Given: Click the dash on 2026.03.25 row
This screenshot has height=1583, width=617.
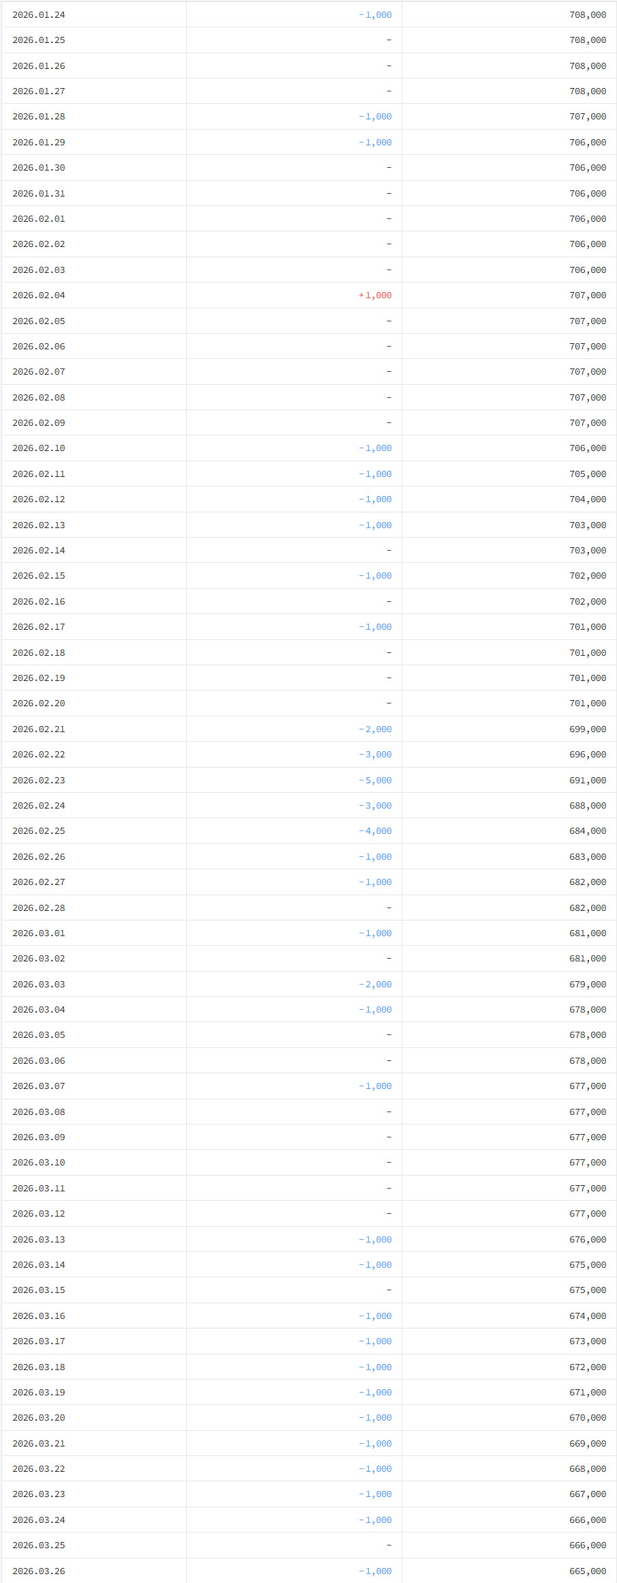Looking at the screenshot, I should tap(389, 1545).
